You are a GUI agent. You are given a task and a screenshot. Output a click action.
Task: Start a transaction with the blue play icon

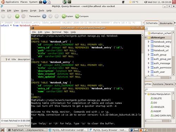tap(44, 16)
